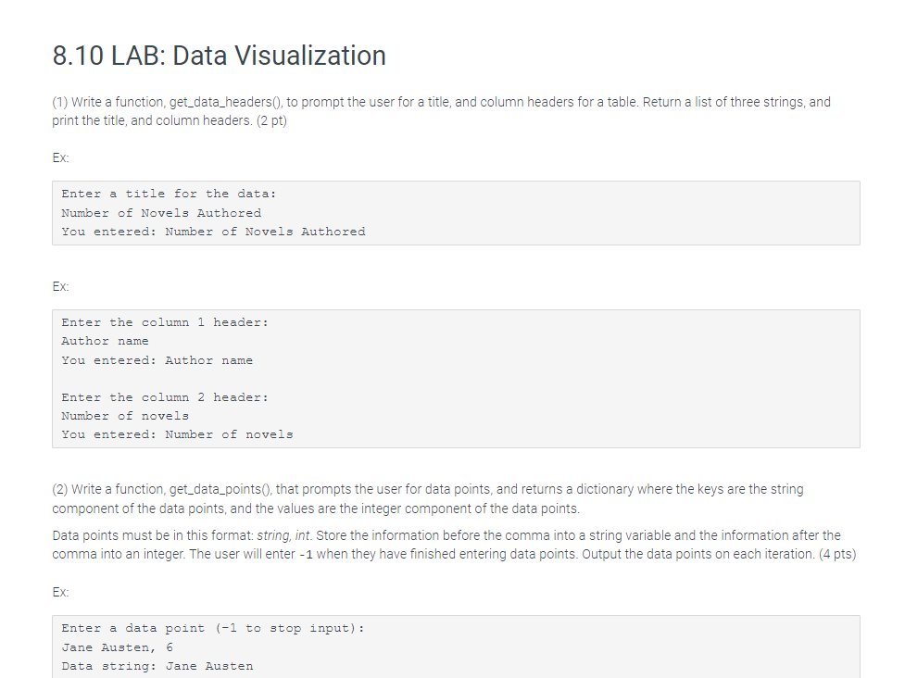Click the italic "string, int" format text
905x678 pixels.
click(x=284, y=535)
